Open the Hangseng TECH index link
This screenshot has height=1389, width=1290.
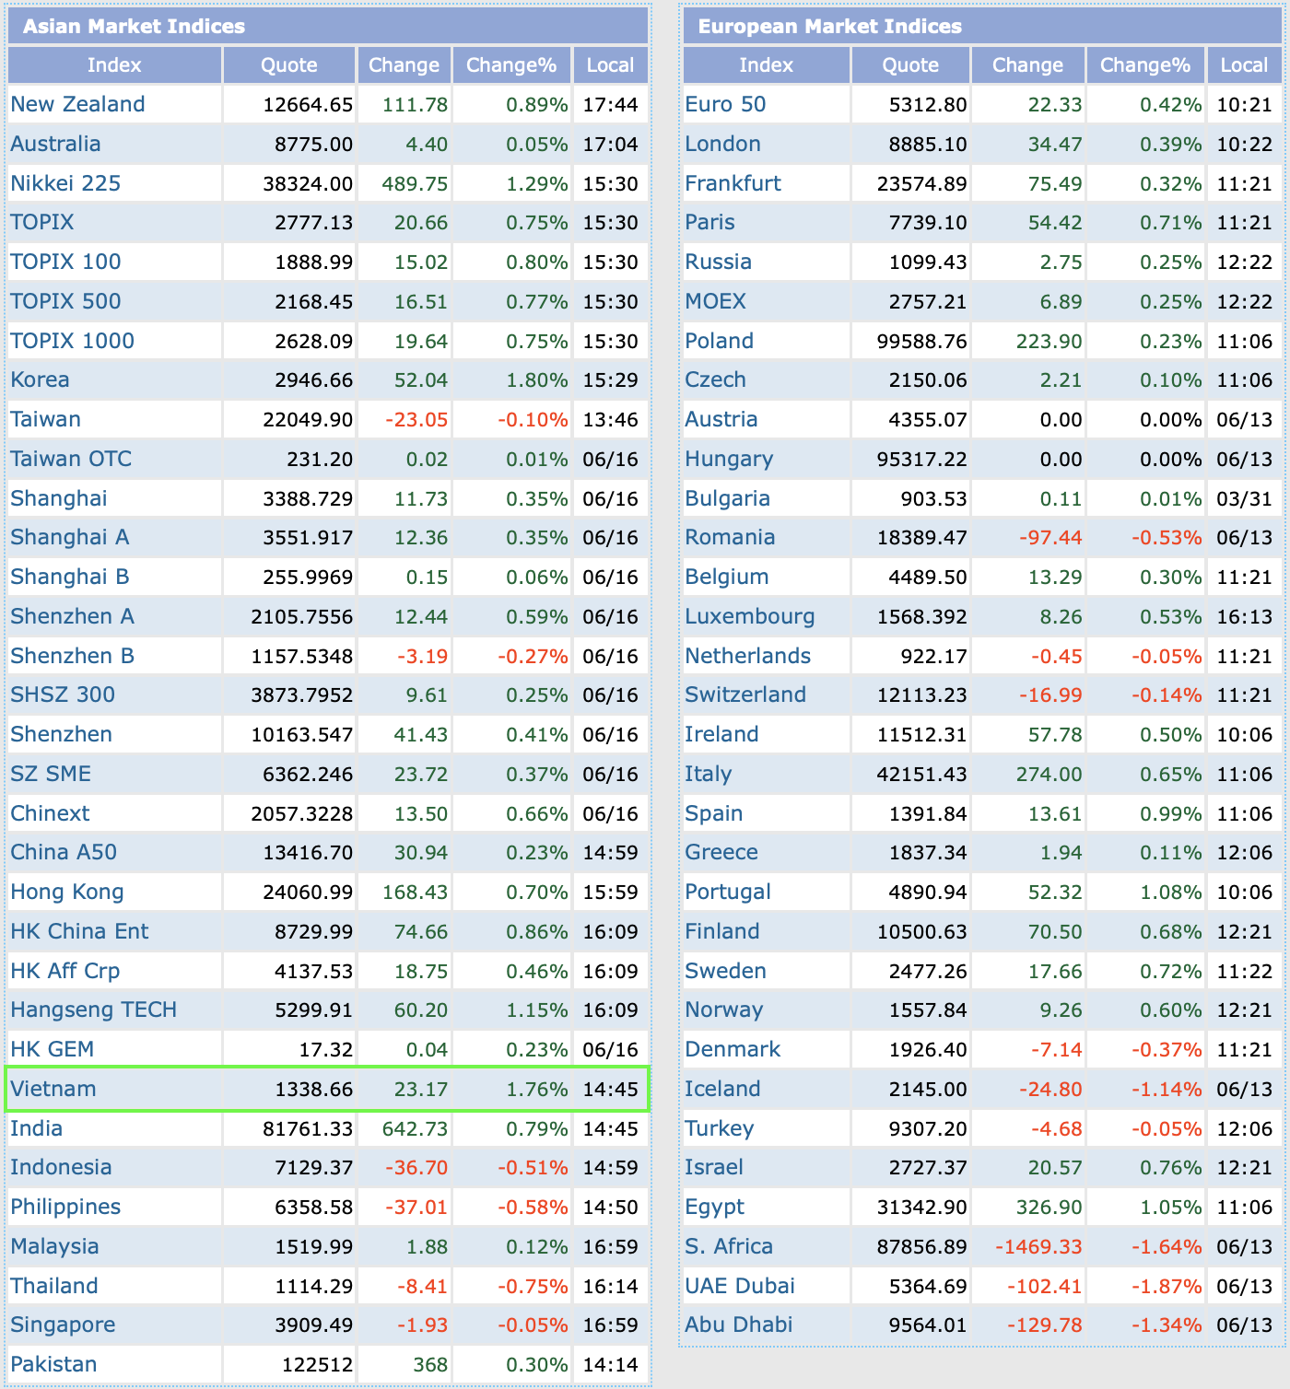[x=93, y=1010]
